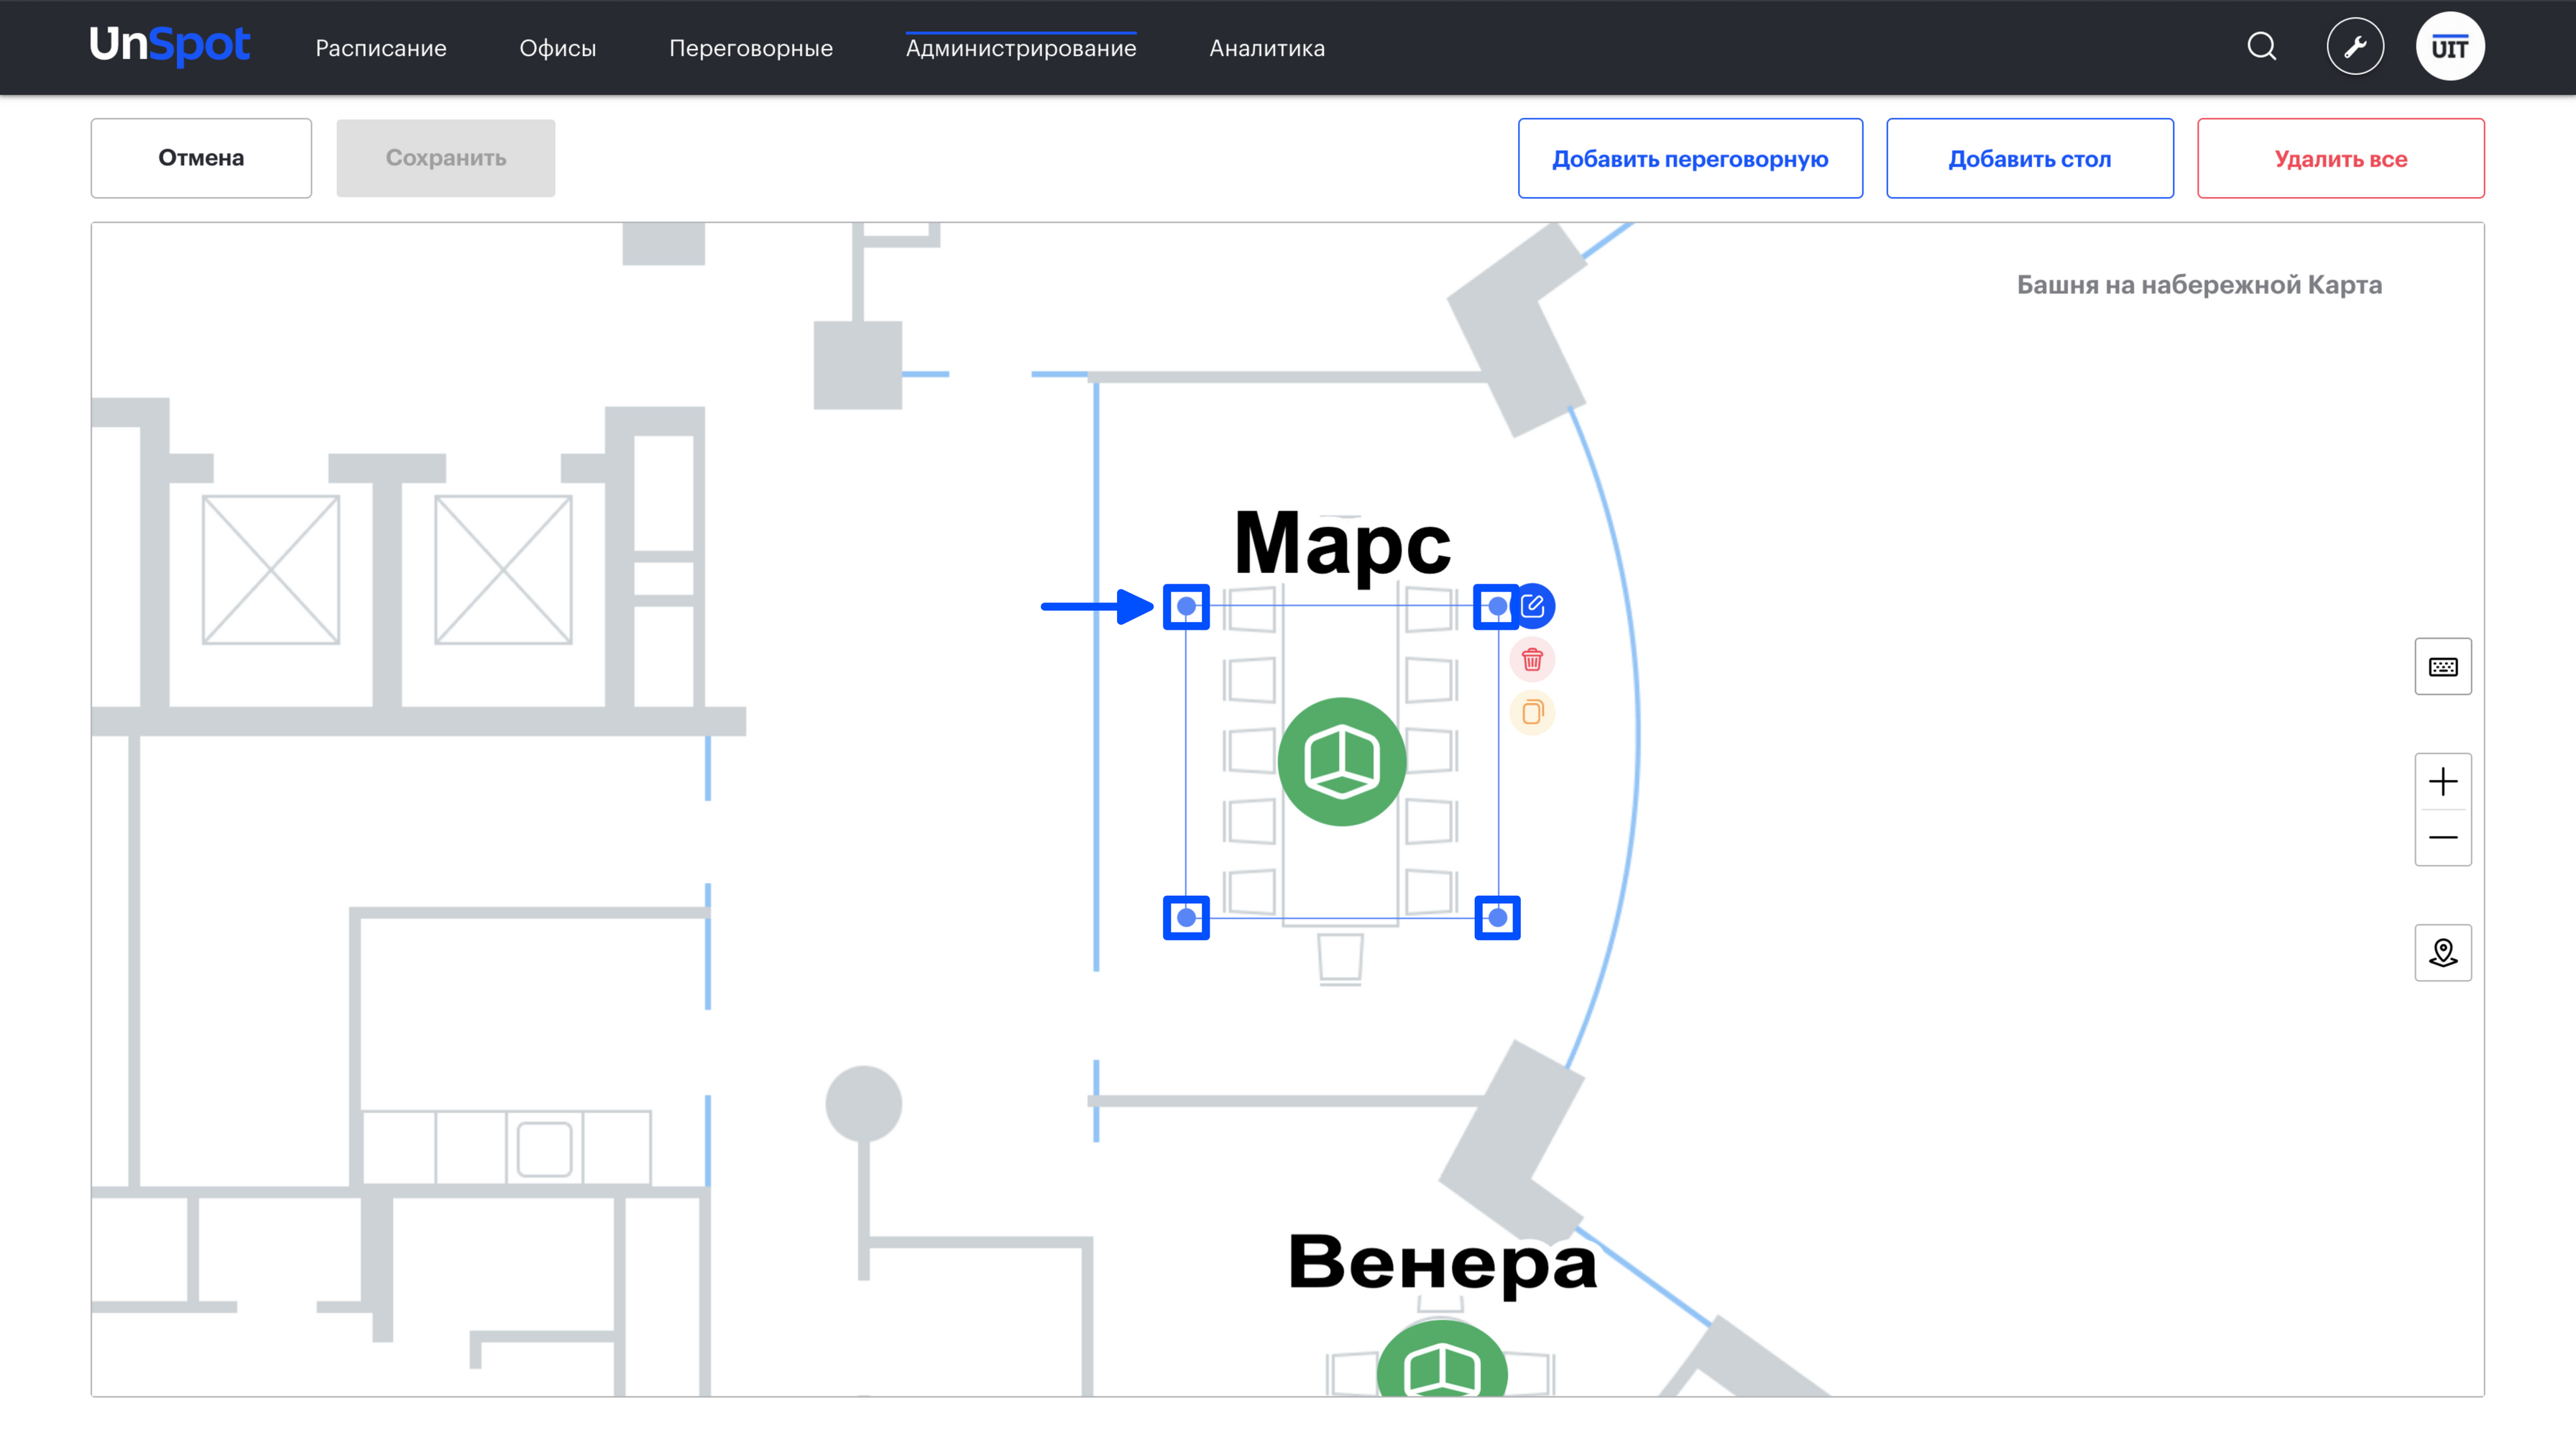Click the edit pencil icon on Марс room
The width and height of the screenshot is (2576, 1448).
point(1533,606)
